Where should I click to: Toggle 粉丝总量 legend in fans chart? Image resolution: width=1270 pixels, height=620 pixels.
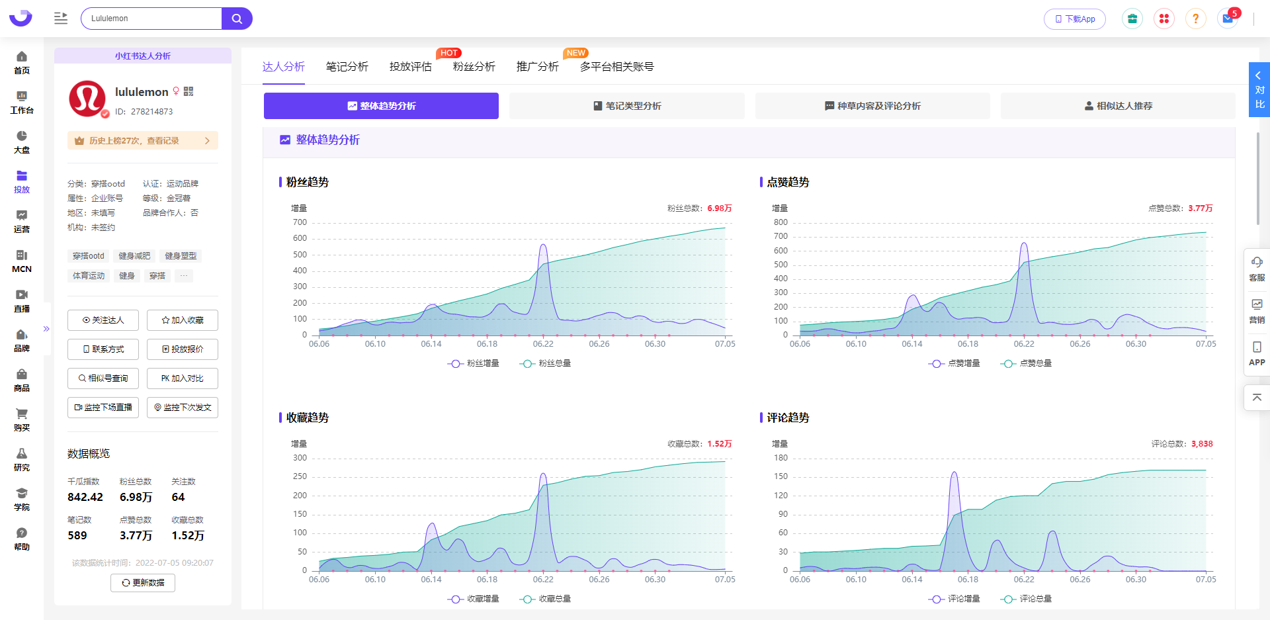[545, 363]
